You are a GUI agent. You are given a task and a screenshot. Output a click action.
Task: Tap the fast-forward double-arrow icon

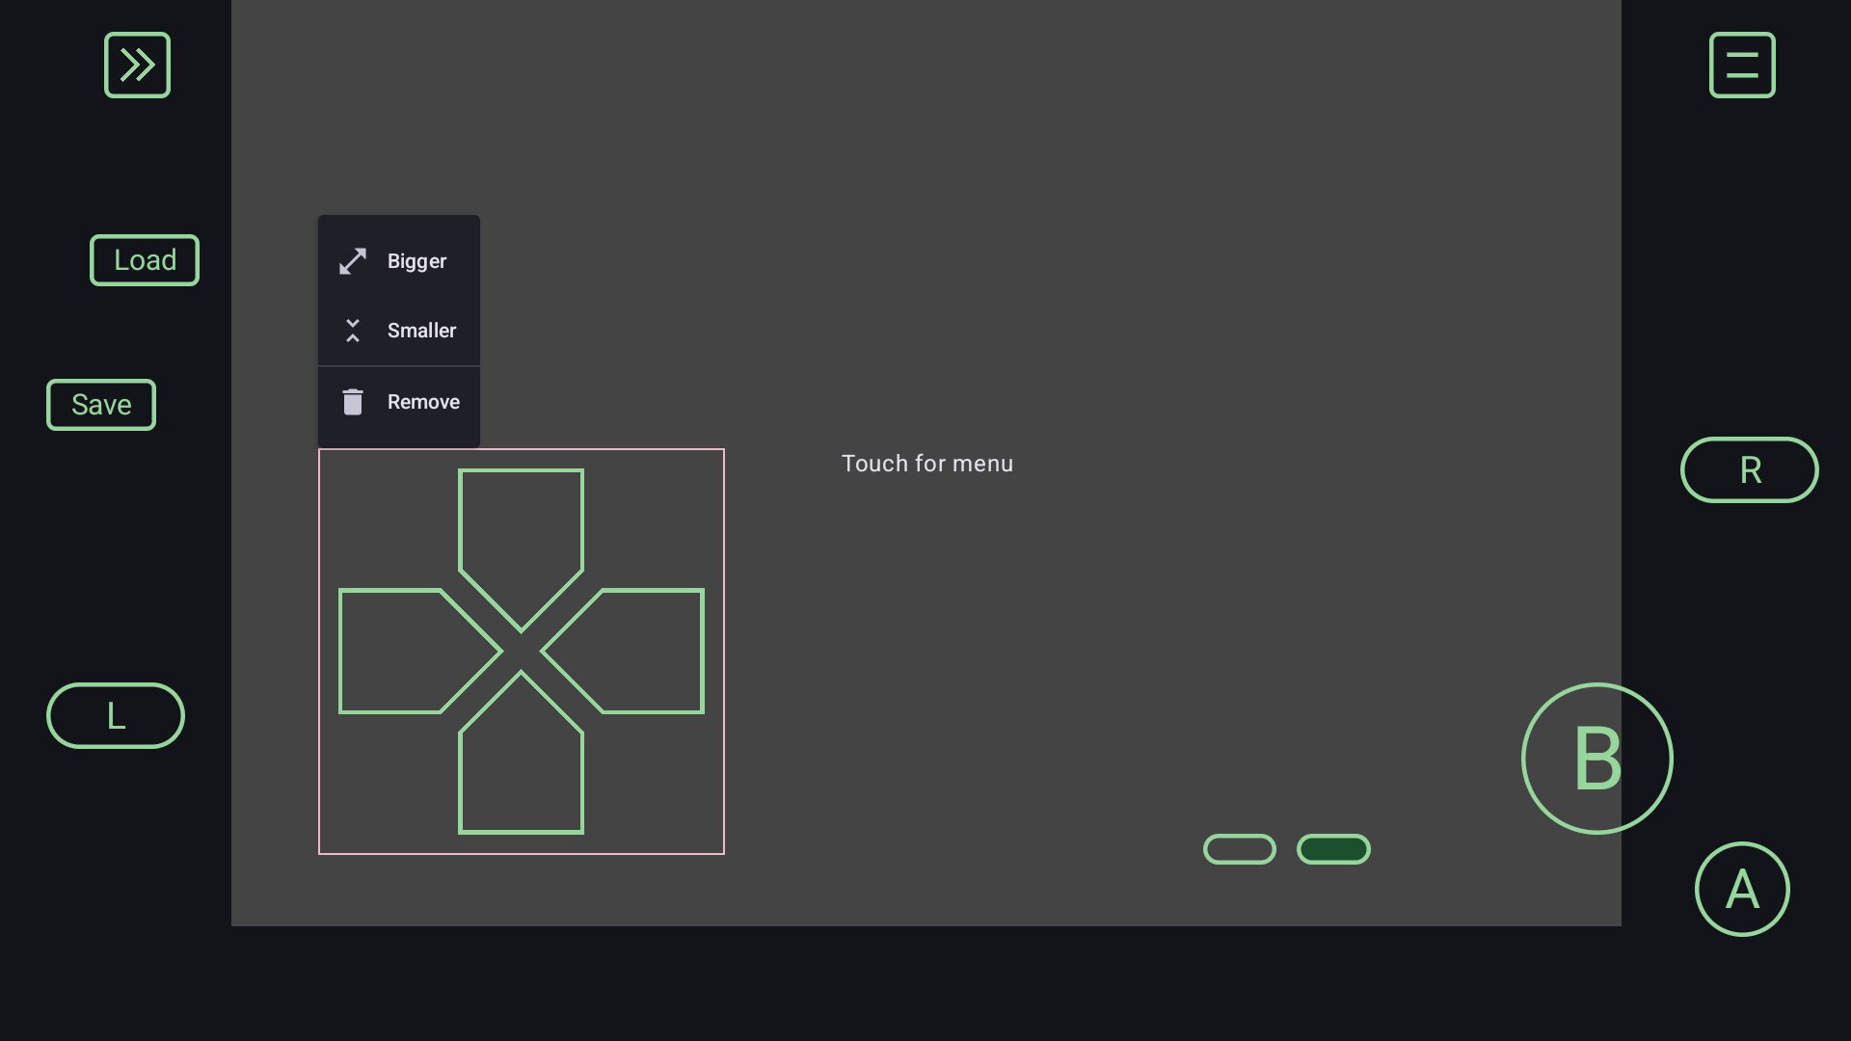[x=137, y=65]
